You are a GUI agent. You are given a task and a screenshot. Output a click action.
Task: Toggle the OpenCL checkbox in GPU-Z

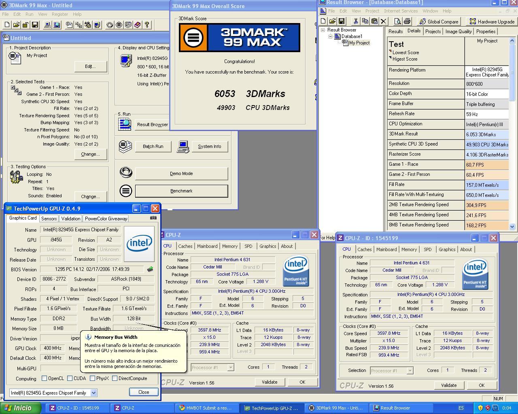[x=45, y=378]
